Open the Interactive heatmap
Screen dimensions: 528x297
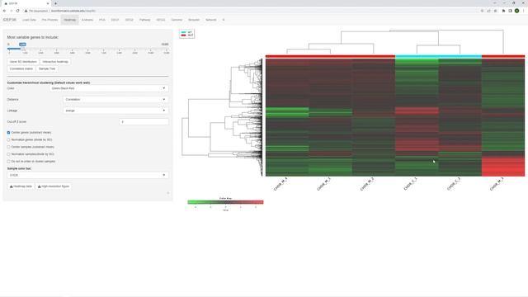[55, 62]
